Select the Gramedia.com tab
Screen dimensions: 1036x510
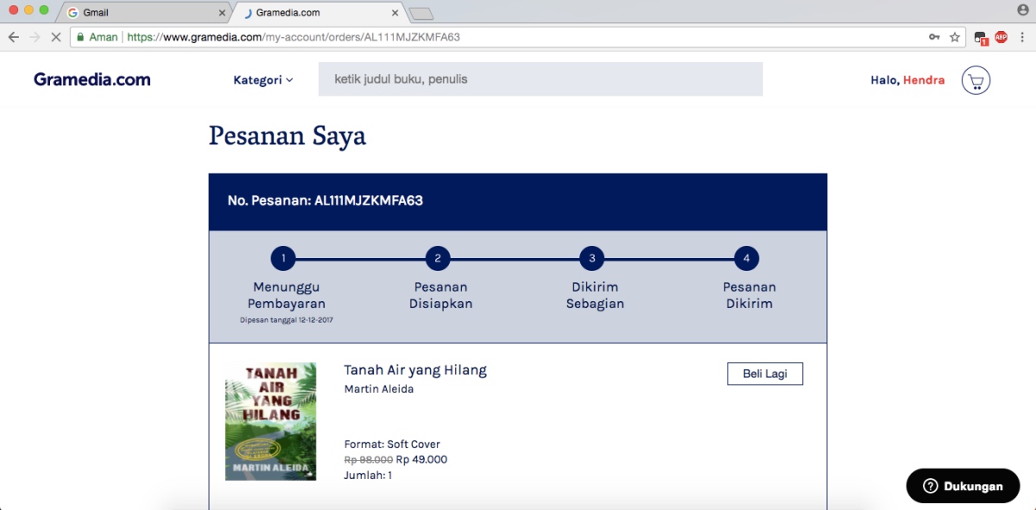coord(321,13)
